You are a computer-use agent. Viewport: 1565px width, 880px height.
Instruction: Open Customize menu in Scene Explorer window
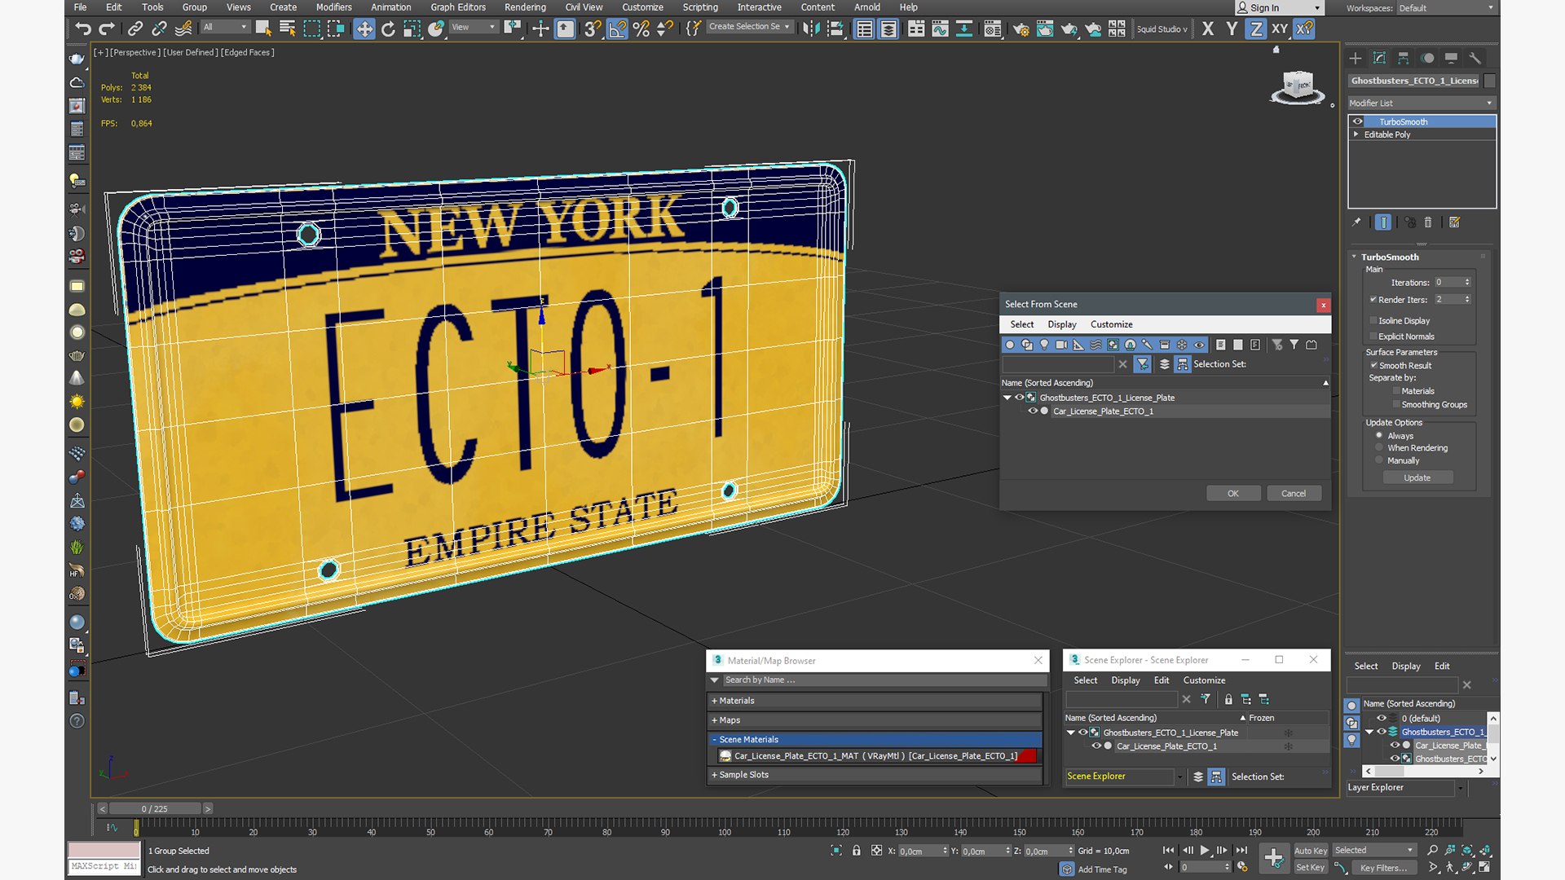coord(1204,680)
